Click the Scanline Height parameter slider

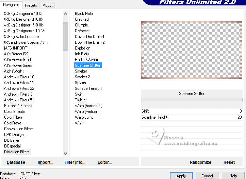192,117
